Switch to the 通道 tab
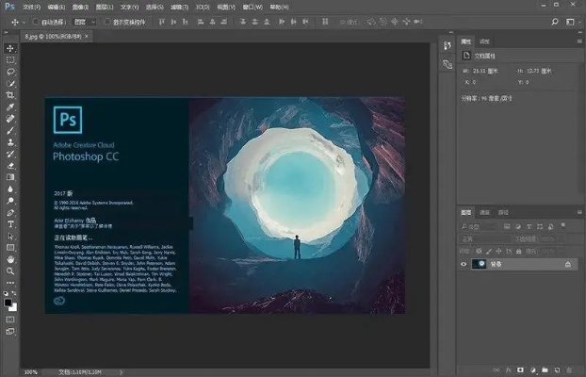Screen dimensions: 586x377 484,212
